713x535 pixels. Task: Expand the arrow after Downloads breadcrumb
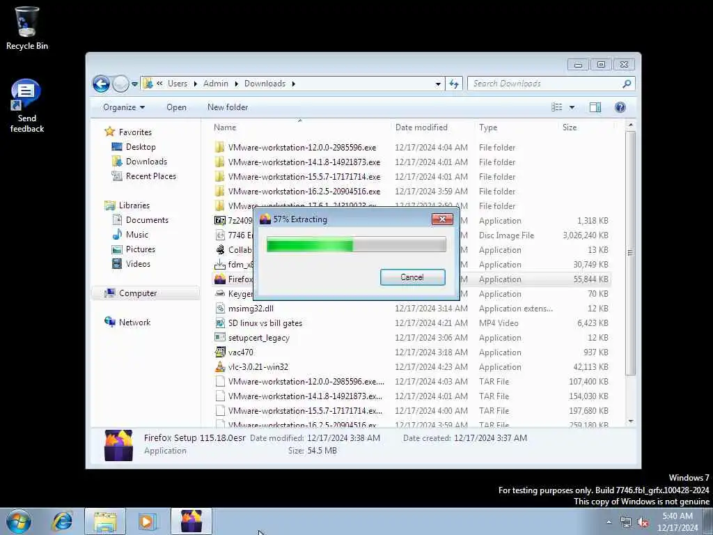(x=294, y=84)
